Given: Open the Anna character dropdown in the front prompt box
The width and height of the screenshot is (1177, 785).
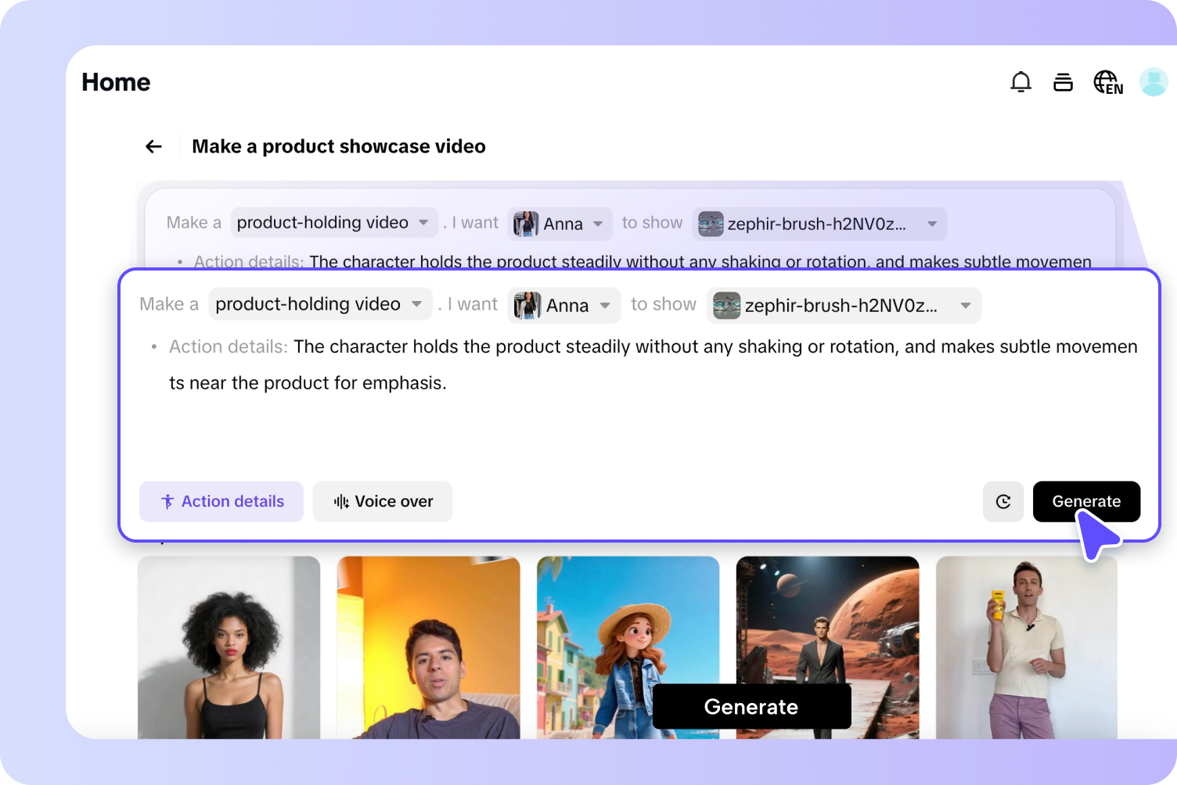Looking at the screenshot, I should click(564, 306).
